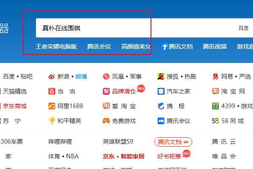
Task: Click the 淘 icon beside 爱淘宝
Action: tap(106, 106)
